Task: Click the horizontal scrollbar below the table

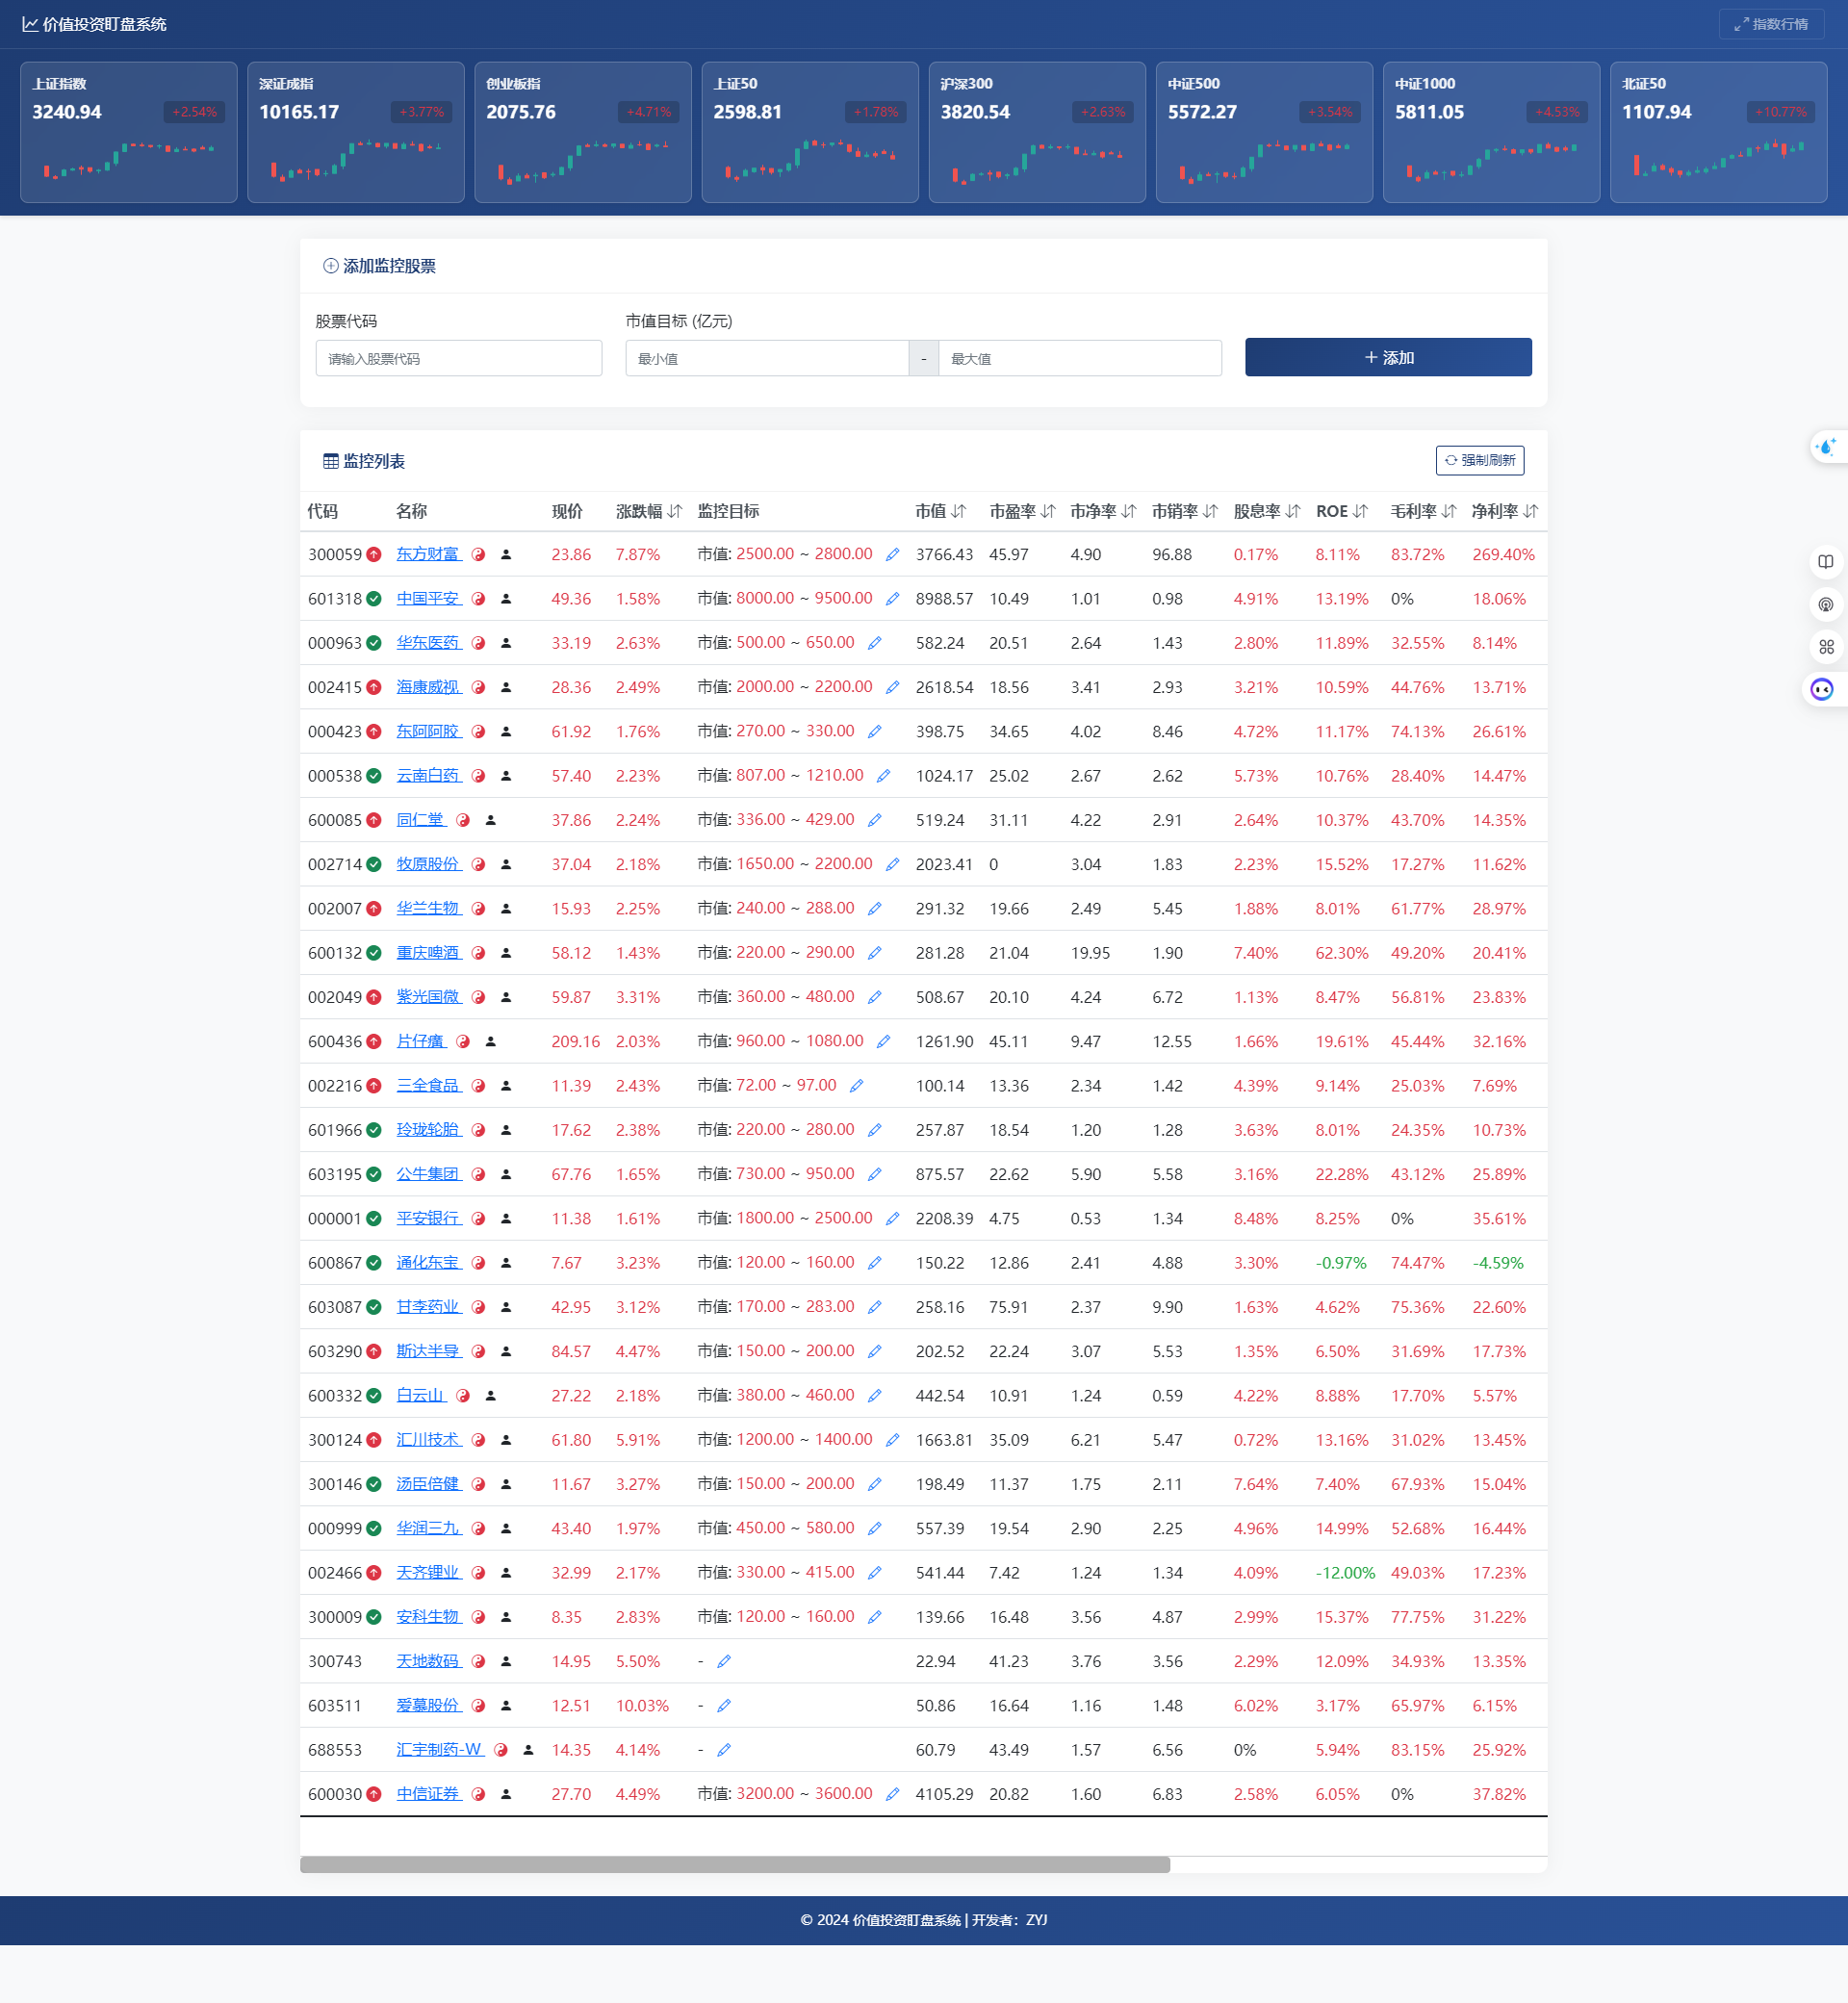Action: point(734,1864)
